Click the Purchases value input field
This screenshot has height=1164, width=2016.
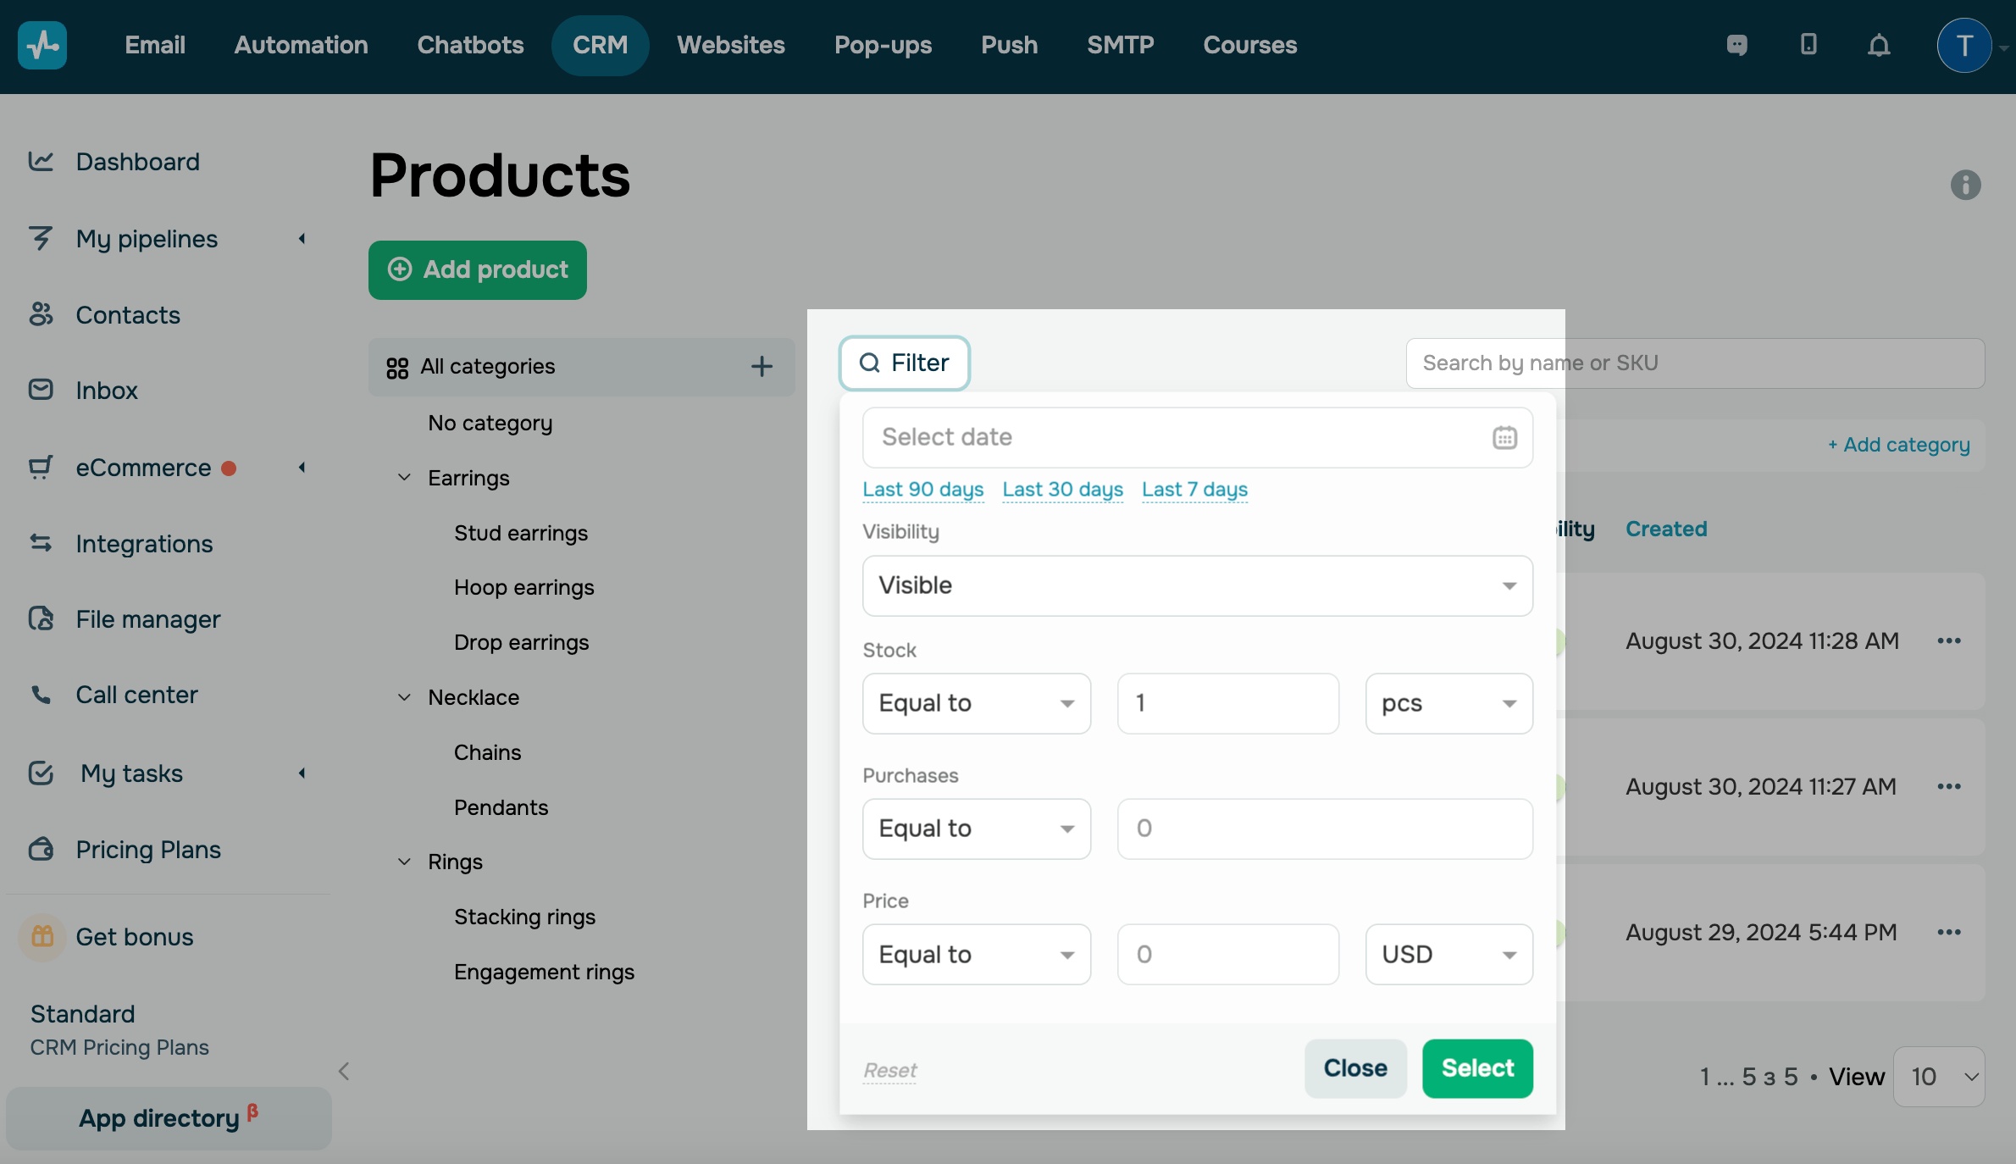1324,829
